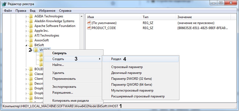Click the Apple Inc. folder icon
This screenshot has width=239, height=111.
(x=31, y=31)
